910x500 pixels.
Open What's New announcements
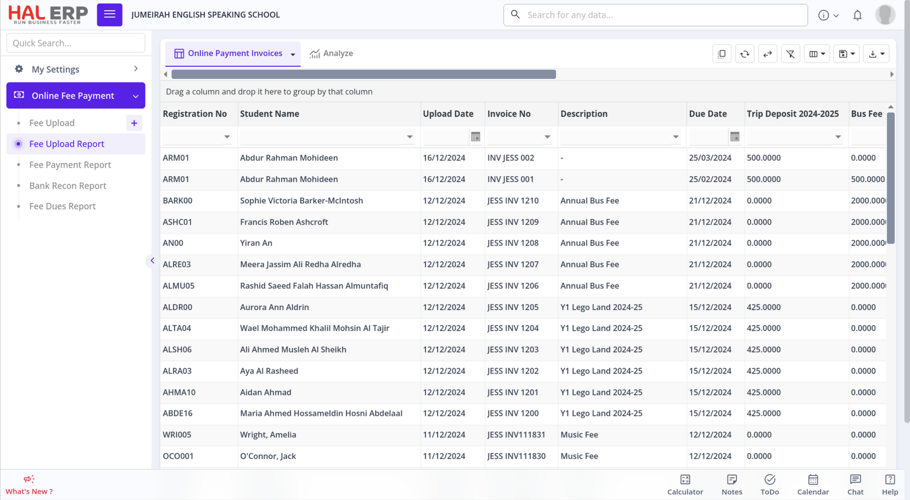(29, 485)
